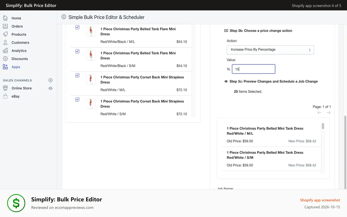This screenshot has height=217, width=347.
Task: Uncheck Corset Back Strapless Red/White S/M variant
Action: [77, 99]
